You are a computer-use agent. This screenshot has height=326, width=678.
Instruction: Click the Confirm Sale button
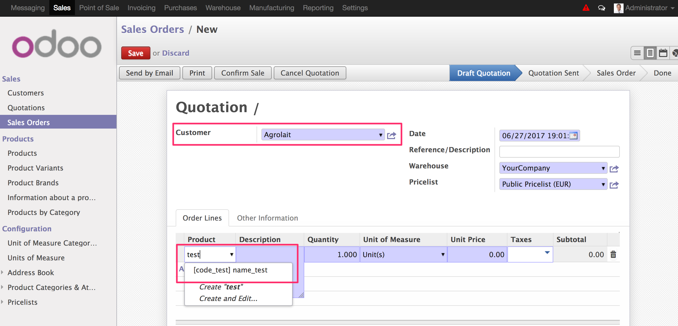243,73
